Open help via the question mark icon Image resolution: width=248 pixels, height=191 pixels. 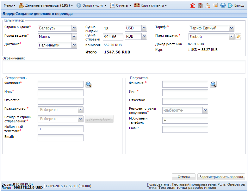[223, 5]
